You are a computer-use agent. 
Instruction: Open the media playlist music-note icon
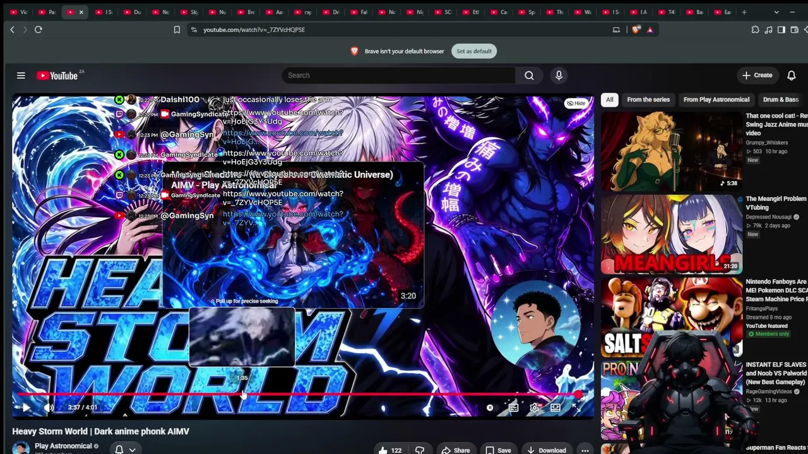768,30
